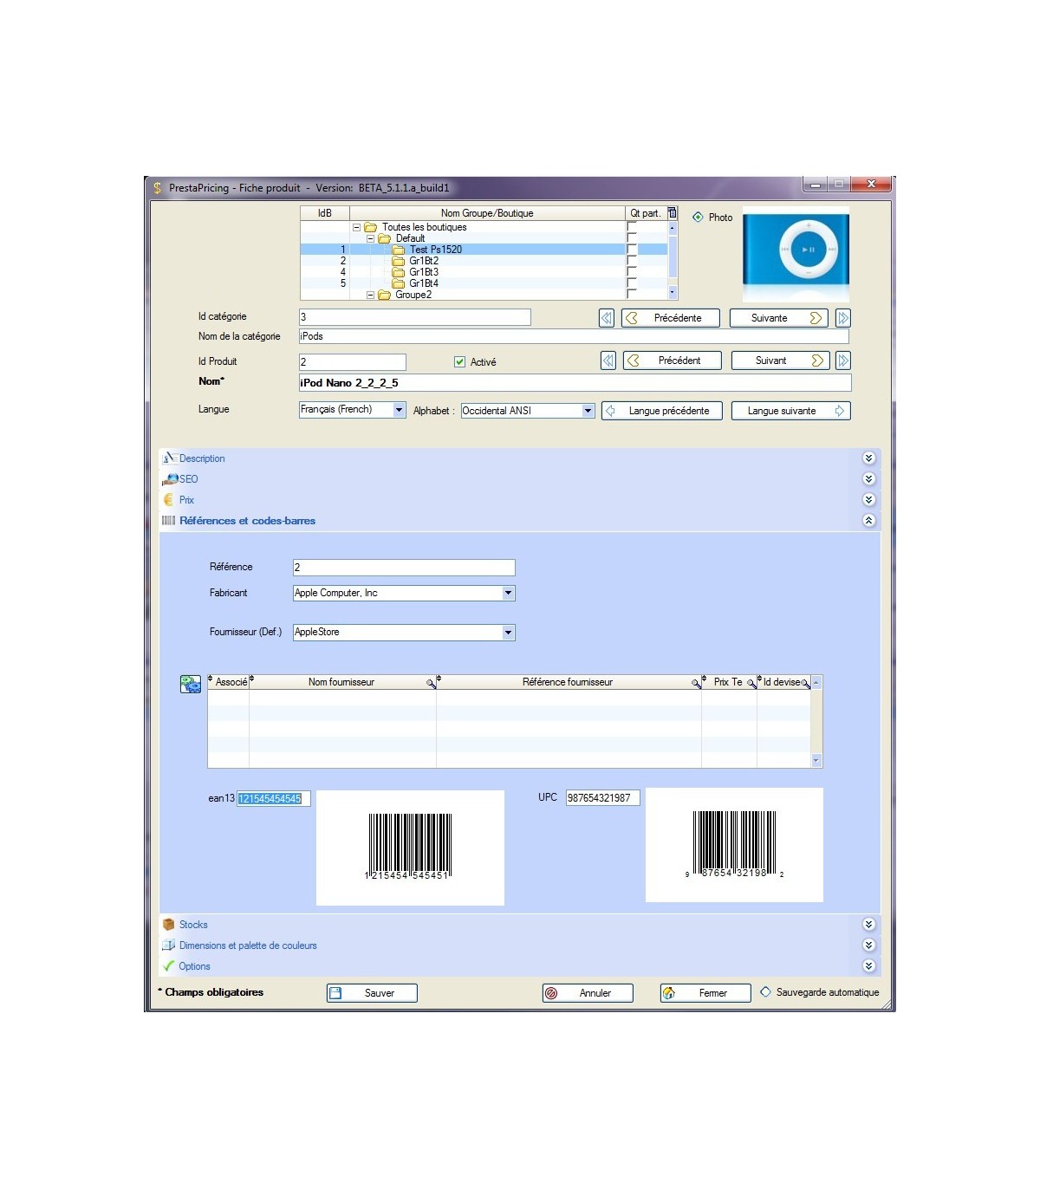
Task: Toggle the Activé checkbox
Action: pyautogui.click(x=460, y=362)
